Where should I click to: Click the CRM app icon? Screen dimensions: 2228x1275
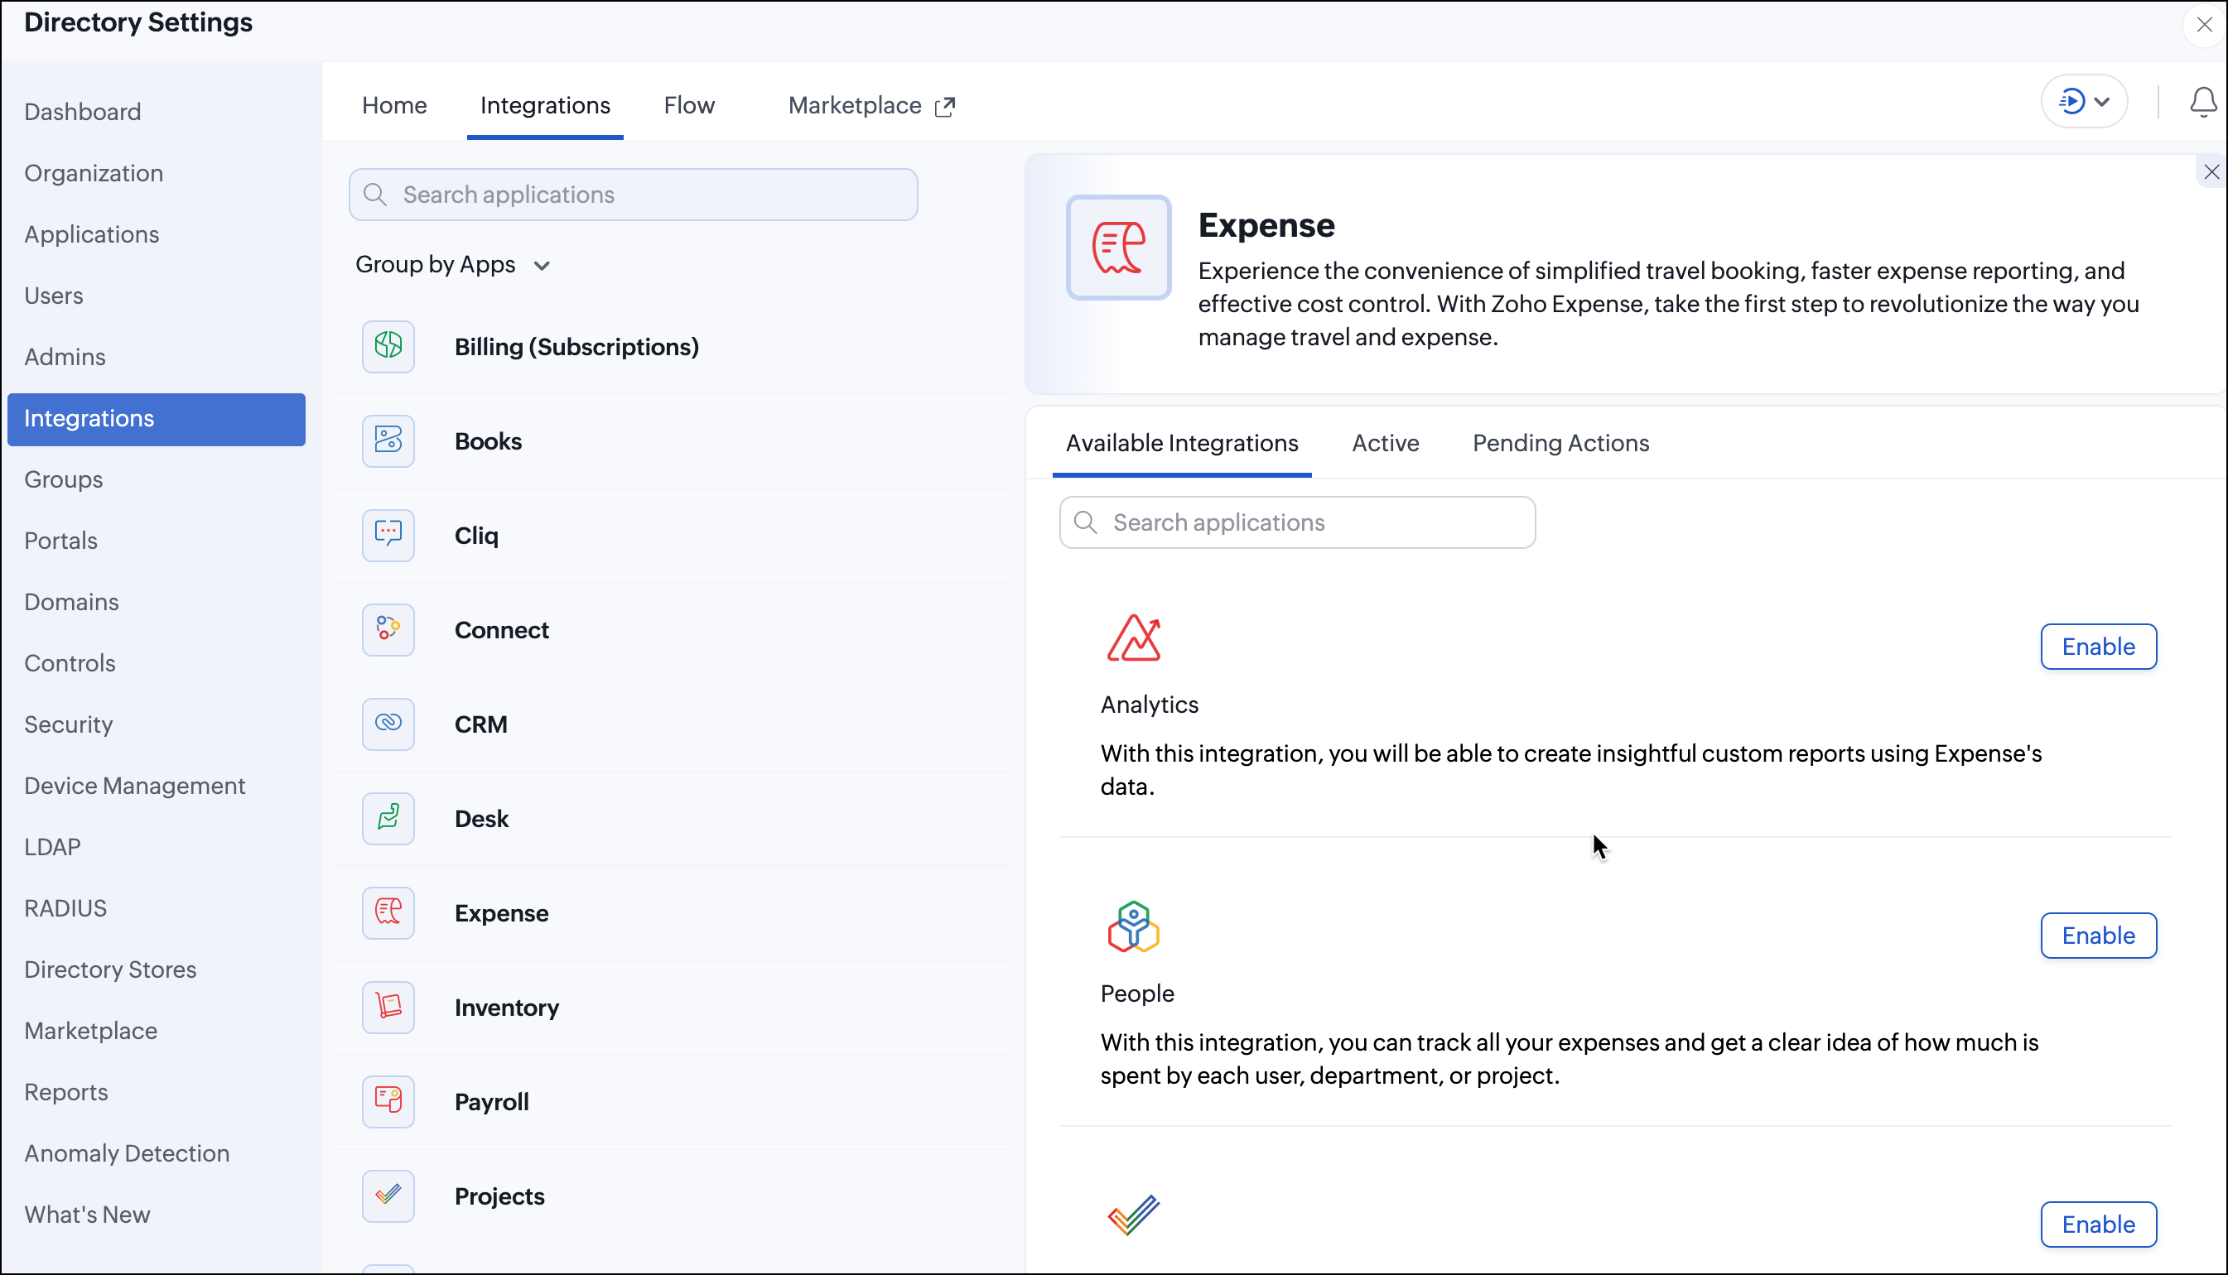tap(388, 724)
